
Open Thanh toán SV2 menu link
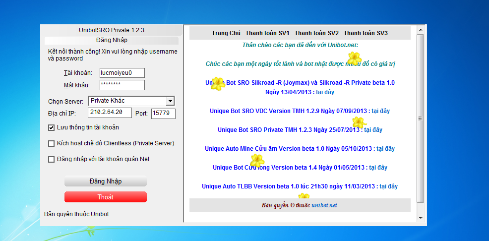pos(316,33)
